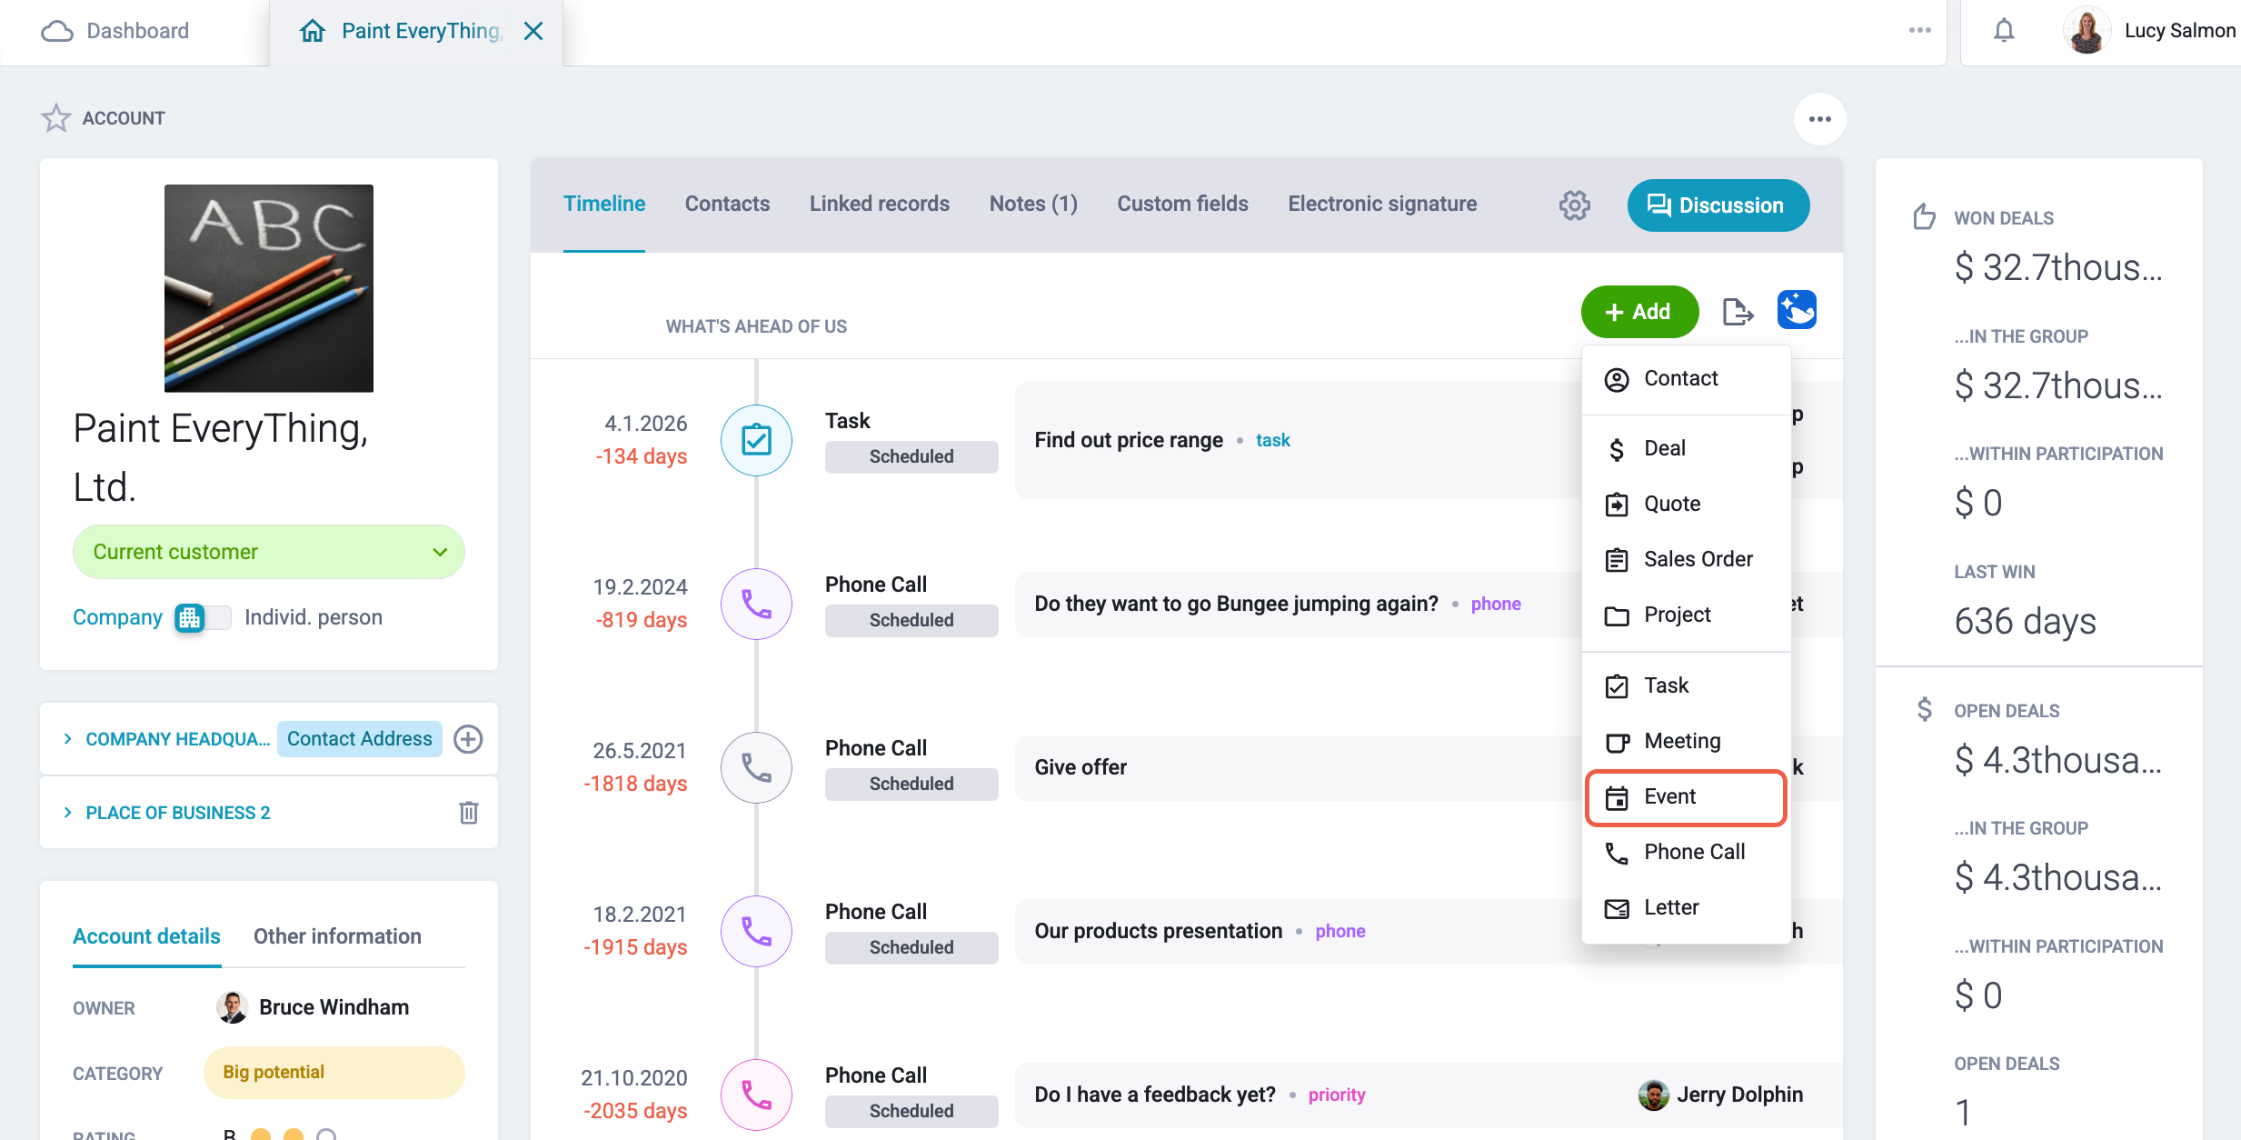Switch to Linked records tab
The image size is (2241, 1140).
pyautogui.click(x=879, y=205)
